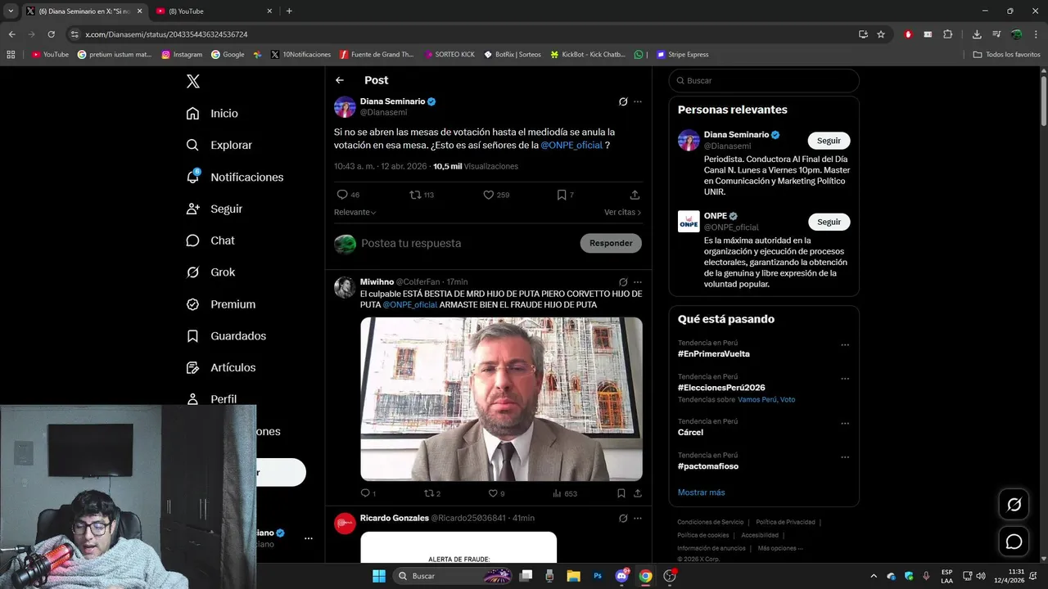Open Miwihno's profile avatar
The image size is (1048, 589).
[345, 287]
